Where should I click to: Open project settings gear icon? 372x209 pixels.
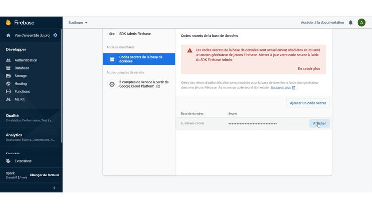[x=55, y=35]
